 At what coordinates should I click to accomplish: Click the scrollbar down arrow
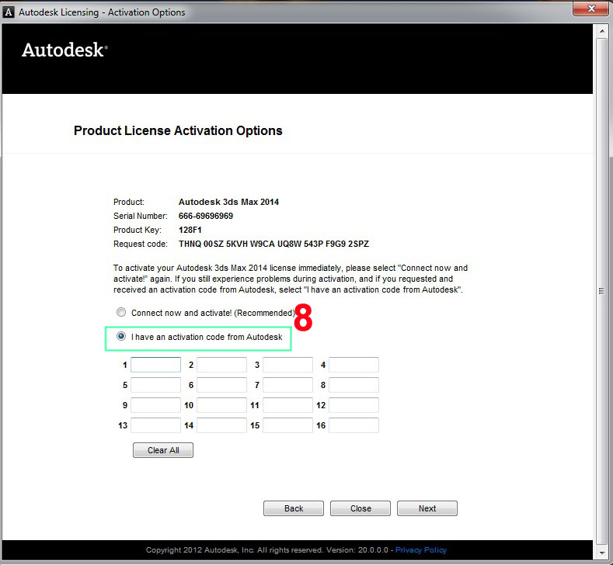pos(601,553)
